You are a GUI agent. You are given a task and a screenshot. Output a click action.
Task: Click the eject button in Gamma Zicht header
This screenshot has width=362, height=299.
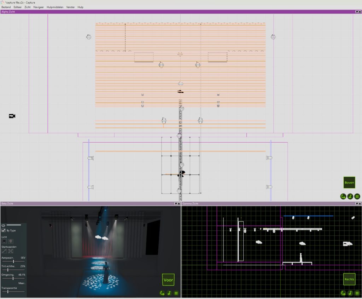click(360, 204)
